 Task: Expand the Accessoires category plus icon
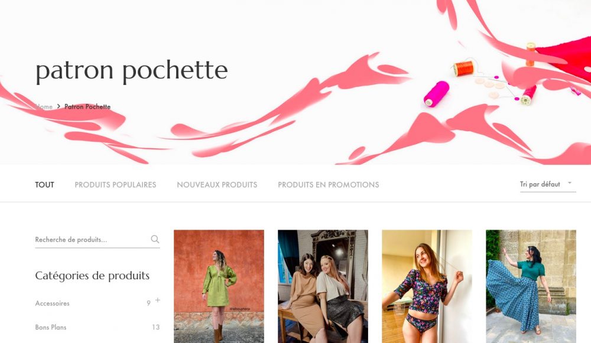click(x=158, y=300)
